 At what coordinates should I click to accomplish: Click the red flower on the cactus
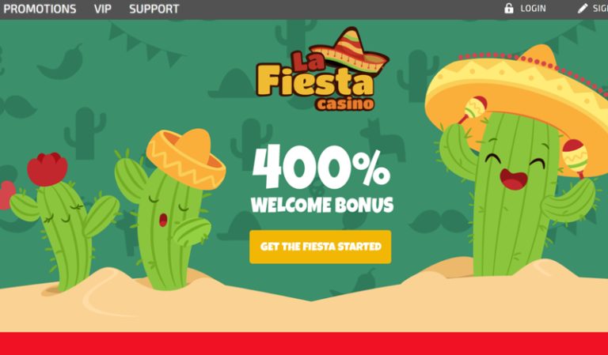pyautogui.click(x=47, y=169)
